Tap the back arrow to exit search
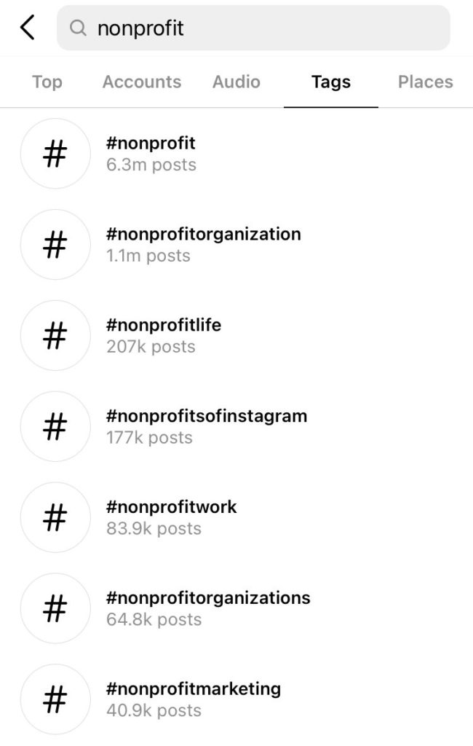 coord(27,27)
